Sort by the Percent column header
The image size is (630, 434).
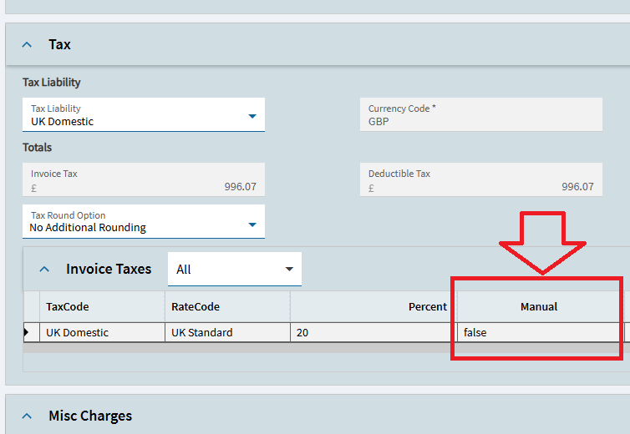(x=373, y=307)
